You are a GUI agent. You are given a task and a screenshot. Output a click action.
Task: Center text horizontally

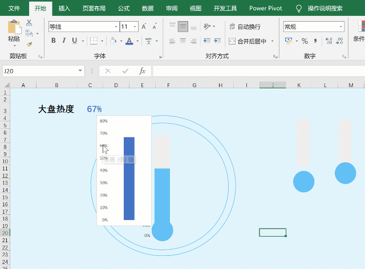183,41
